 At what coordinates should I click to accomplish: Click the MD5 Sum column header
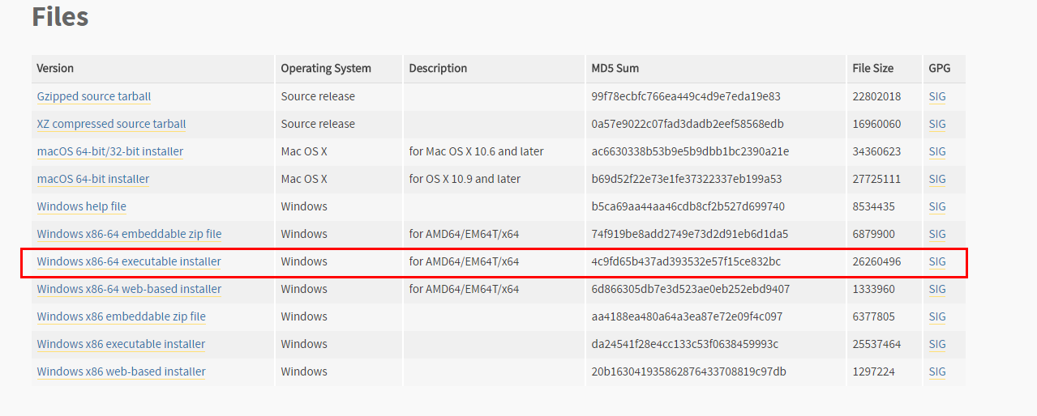pyautogui.click(x=615, y=68)
